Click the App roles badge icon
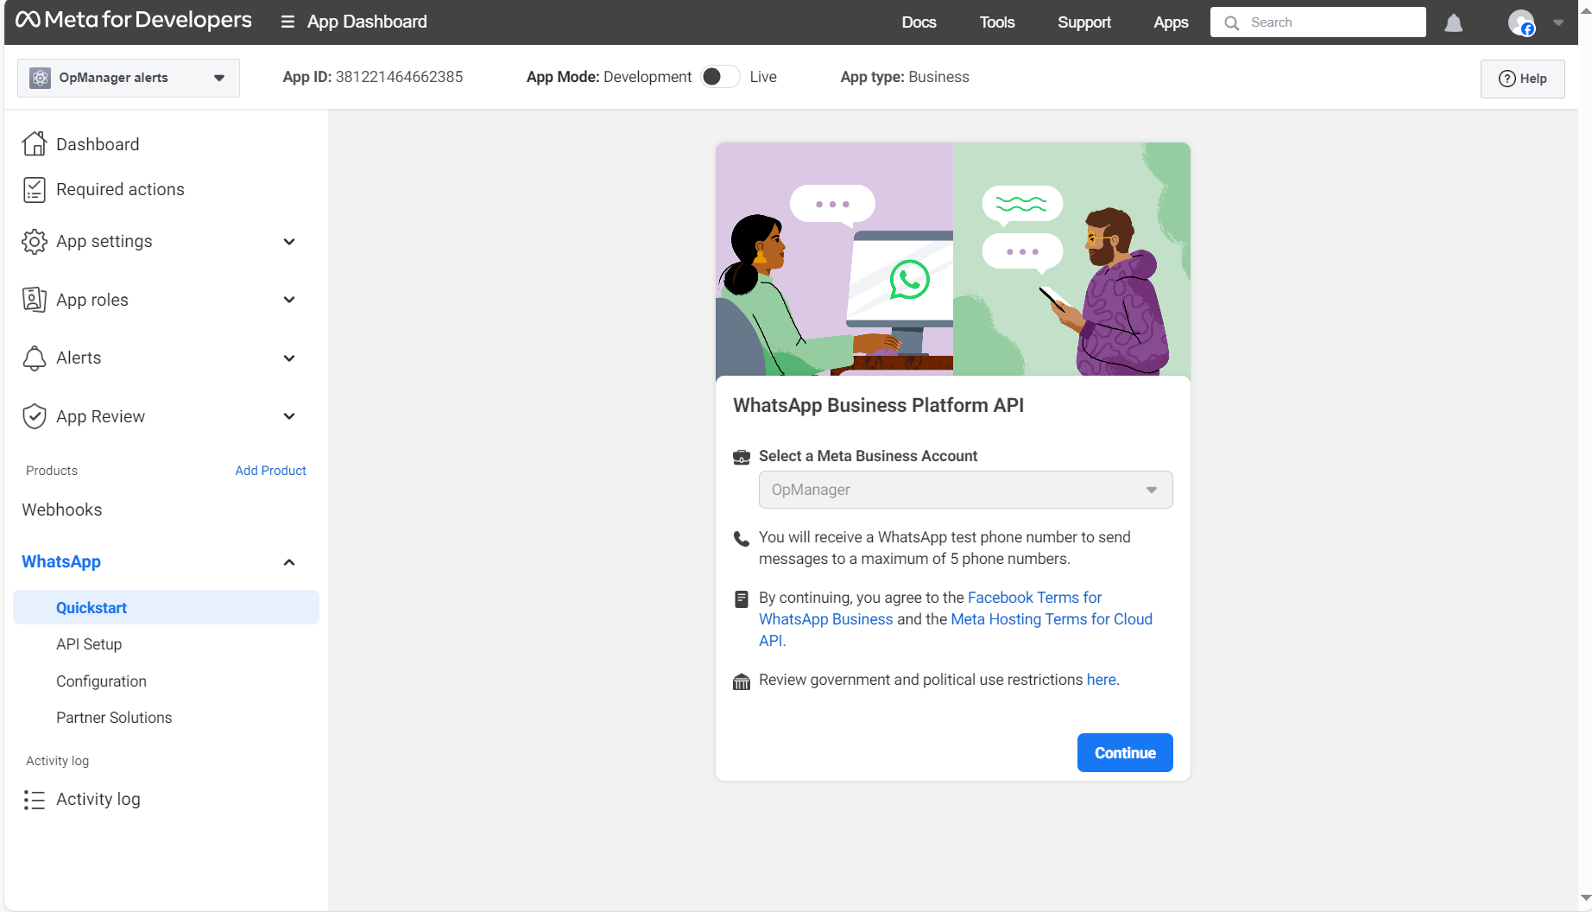1592x912 pixels. (35, 300)
